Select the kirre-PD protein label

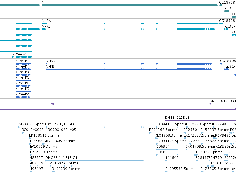click(x=22, y=89)
